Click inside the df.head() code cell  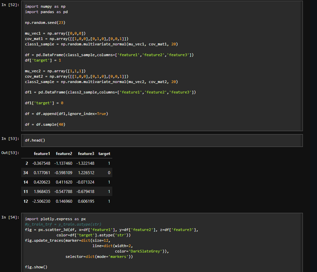coord(162,140)
